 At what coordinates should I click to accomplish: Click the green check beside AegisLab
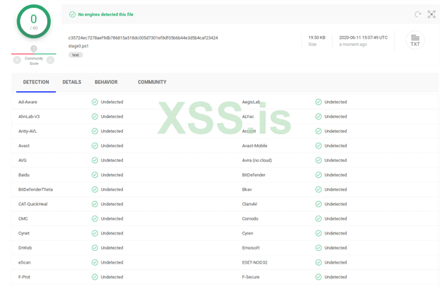319,102
